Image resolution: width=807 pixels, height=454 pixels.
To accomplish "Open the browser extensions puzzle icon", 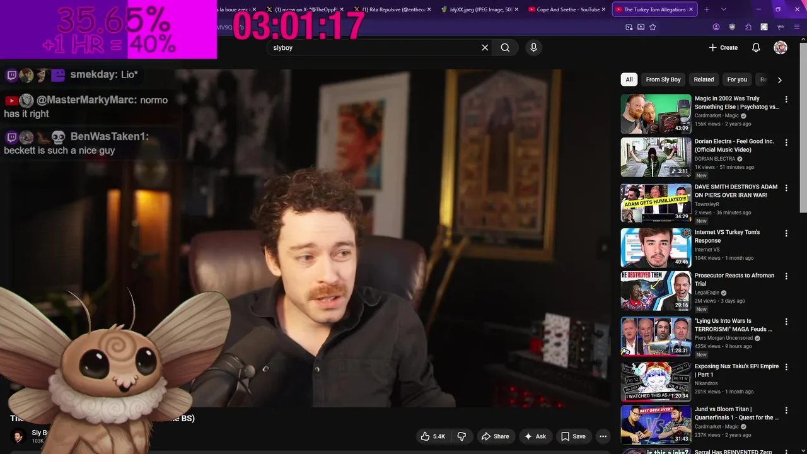I will point(748,27).
